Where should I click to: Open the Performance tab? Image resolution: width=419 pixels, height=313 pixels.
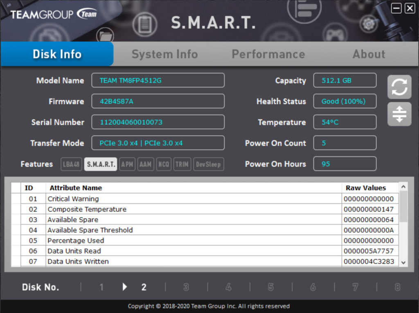[268, 54]
